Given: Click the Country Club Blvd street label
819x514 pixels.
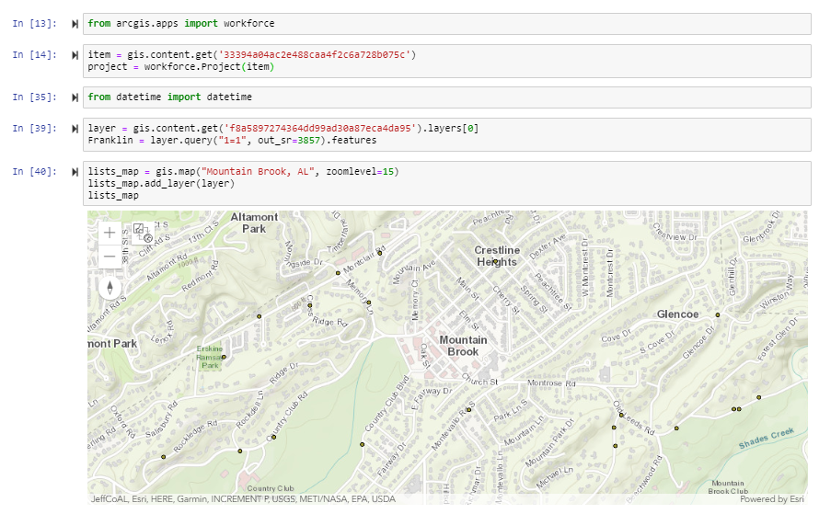Looking at the screenshot, I should pyautogui.click(x=387, y=404).
